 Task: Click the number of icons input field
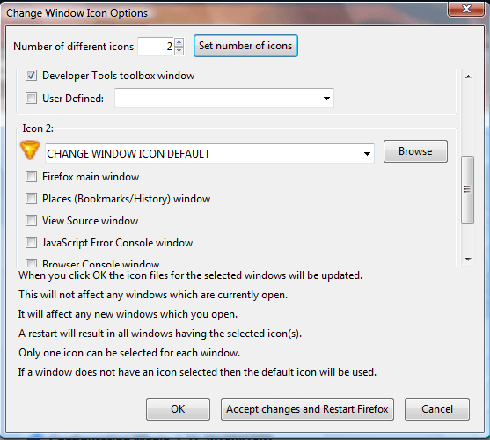pyautogui.click(x=156, y=47)
